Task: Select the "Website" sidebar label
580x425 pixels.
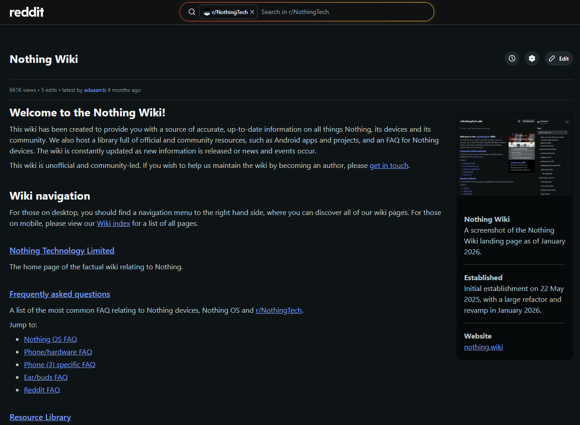Action: 478,336
